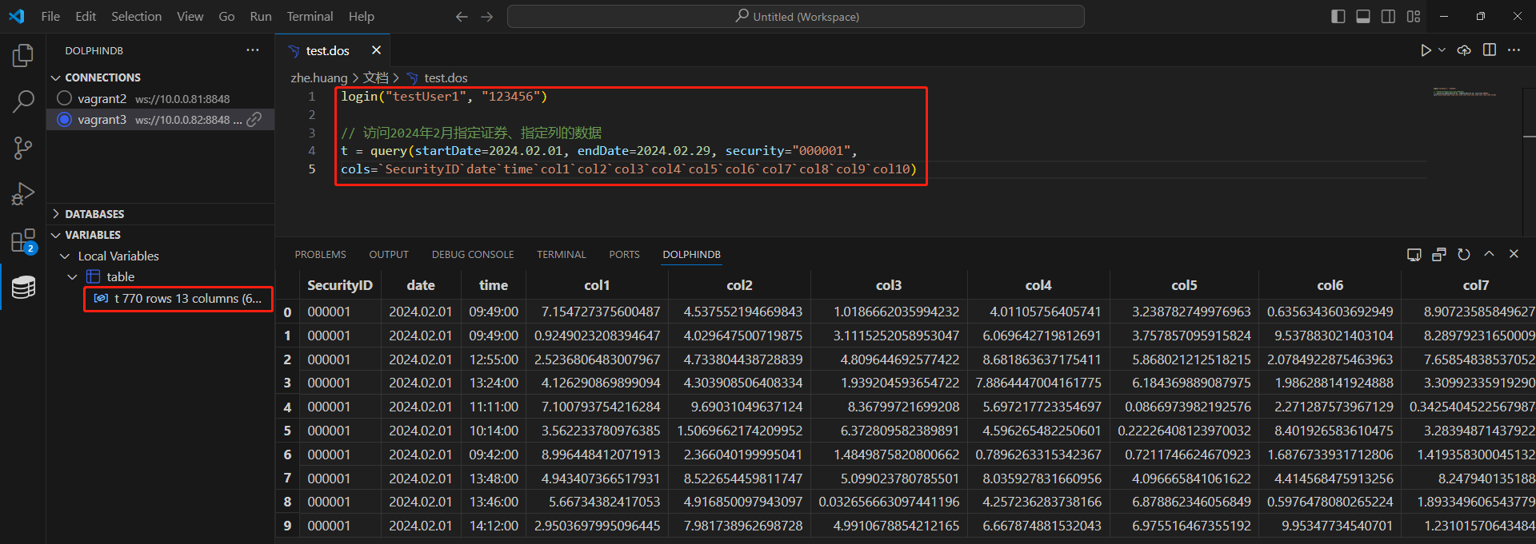The image size is (1536, 544).
Task: Open the Explorer view in activity bar
Action: point(23,55)
